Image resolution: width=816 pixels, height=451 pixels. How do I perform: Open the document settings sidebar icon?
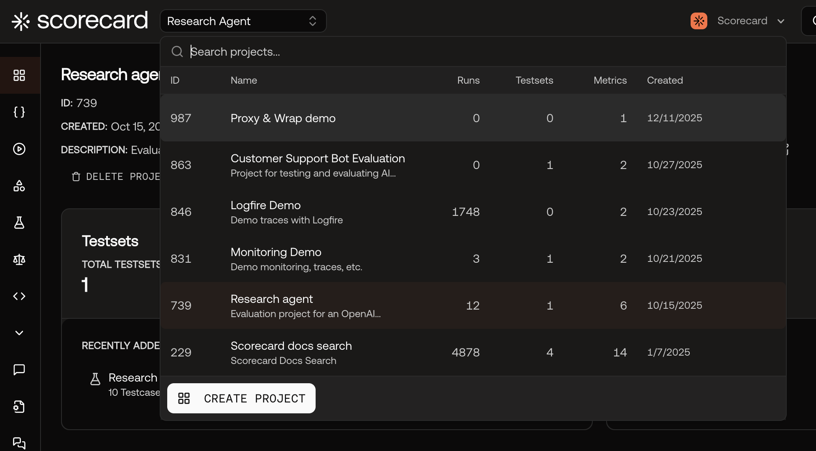click(19, 407)
